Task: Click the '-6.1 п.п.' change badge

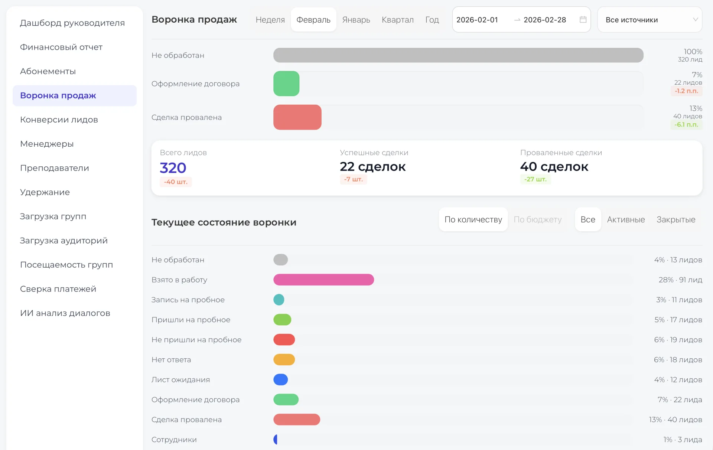Action: (x=686, y=125)
